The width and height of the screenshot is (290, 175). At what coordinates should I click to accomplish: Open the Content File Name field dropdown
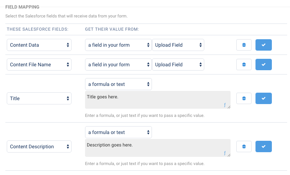tap(39, 65)
